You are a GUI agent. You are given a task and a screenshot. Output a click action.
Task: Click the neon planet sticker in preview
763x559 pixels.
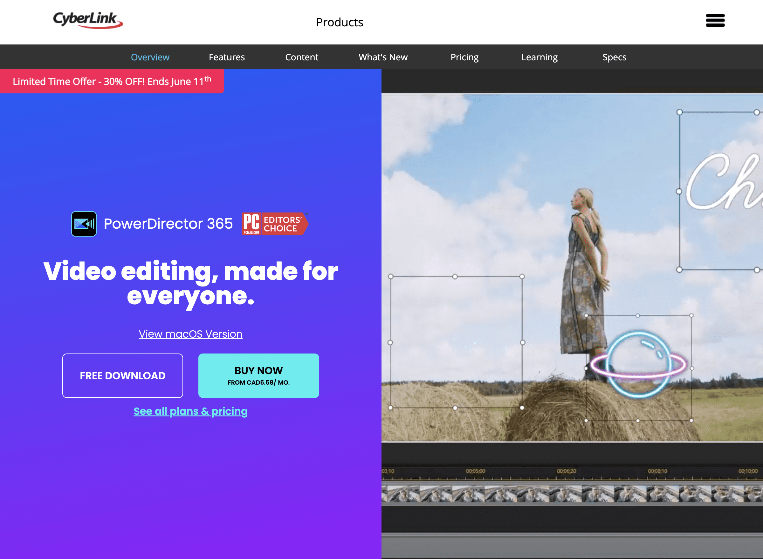tap(639, 364)
